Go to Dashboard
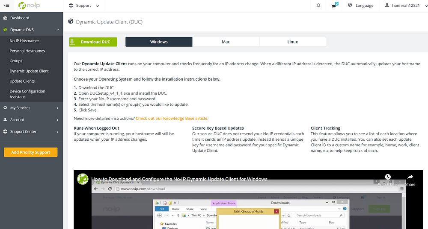This screenshot has height=229, width=428. [x=20, y=18]
